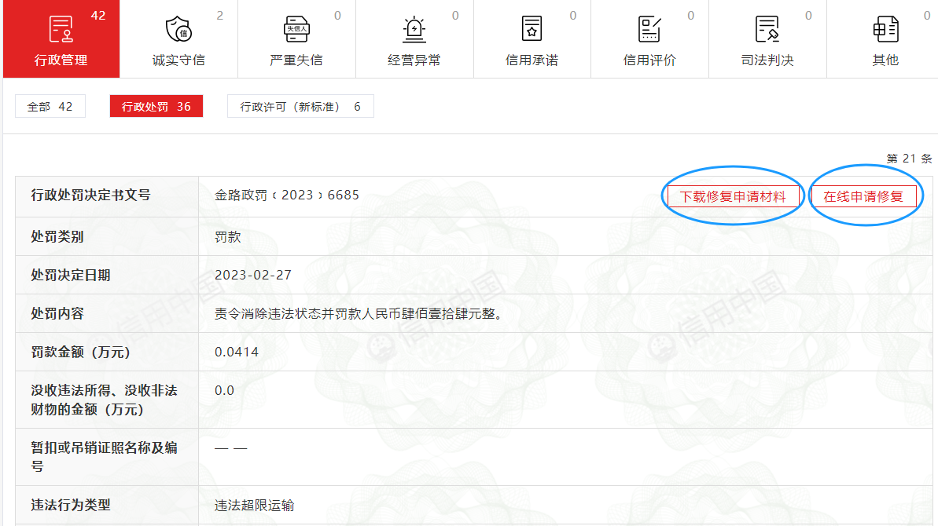Viewport: 938px width, 526px height.
Task: Select the fine amount 0.0414
Action: [x=237, y=352]
